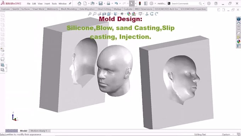
Task: Click the SOLIDWORKS logo
Action: click(11, 3)
